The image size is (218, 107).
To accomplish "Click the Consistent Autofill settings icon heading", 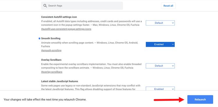I will coord(59,17).
